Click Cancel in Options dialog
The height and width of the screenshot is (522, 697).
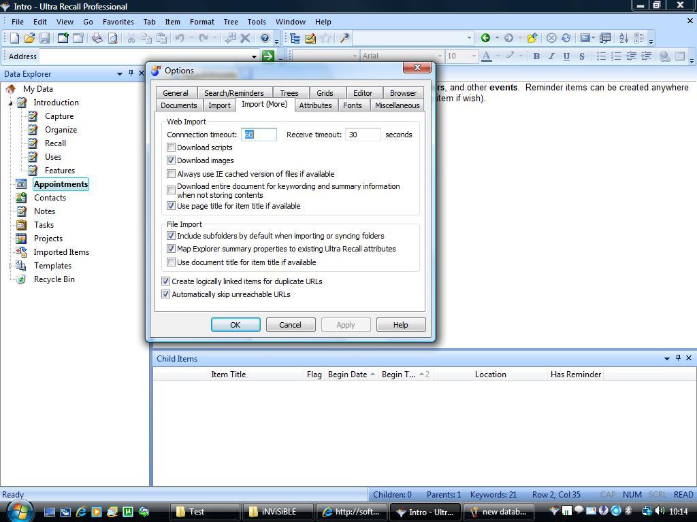pos(290,325)
